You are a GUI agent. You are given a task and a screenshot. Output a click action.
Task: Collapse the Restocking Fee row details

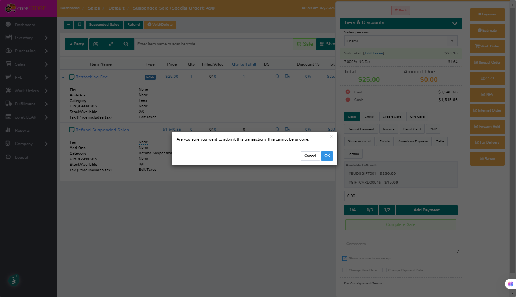(63, 77)
